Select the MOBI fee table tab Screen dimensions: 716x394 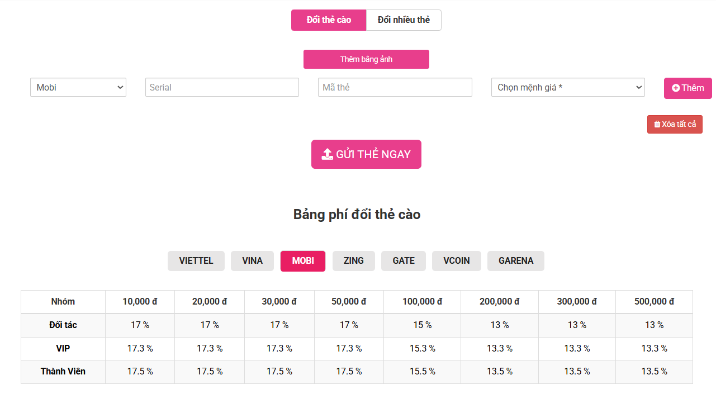303,261
